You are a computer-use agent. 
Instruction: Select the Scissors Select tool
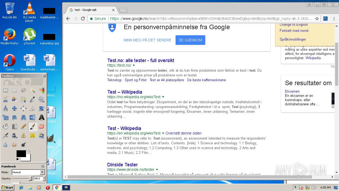(x=6, y=99)
